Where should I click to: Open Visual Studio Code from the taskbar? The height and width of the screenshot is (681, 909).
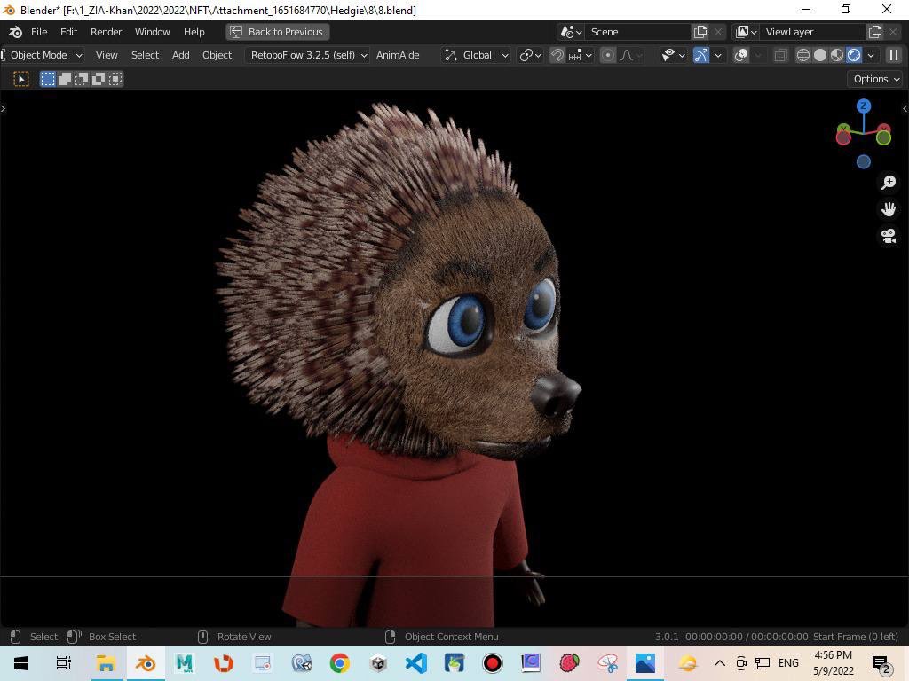415,663
